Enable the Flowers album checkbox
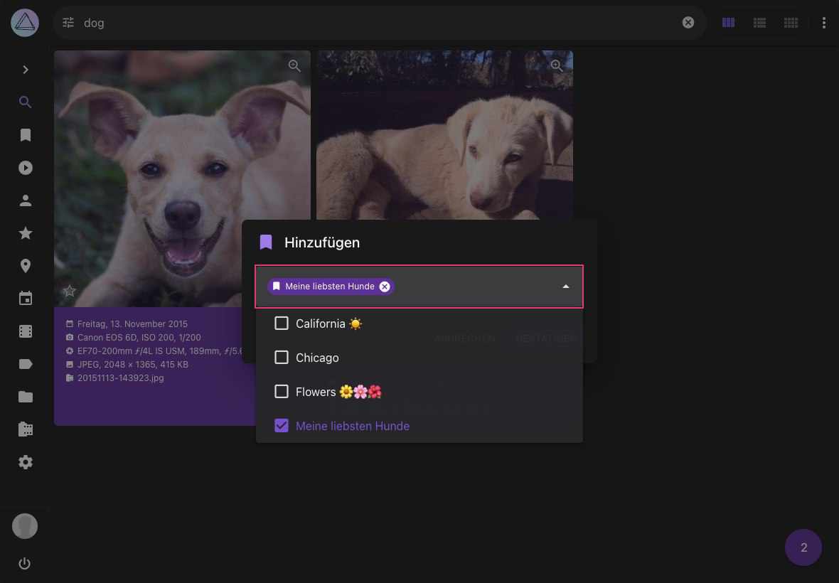 (282, 391)
